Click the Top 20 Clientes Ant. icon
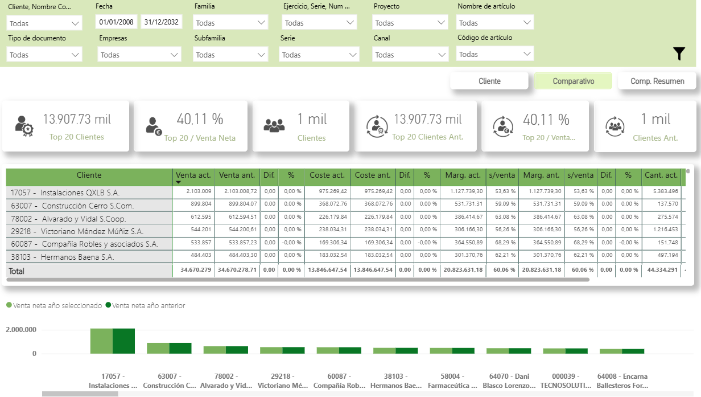This screenshot has width=701, height=397. click(x=376, y=125)
